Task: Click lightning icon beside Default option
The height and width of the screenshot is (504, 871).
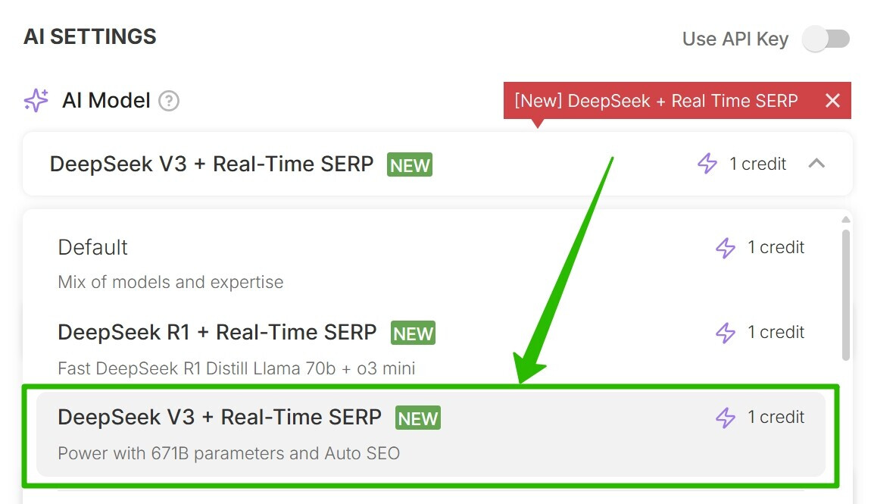Action: point(726,248)
